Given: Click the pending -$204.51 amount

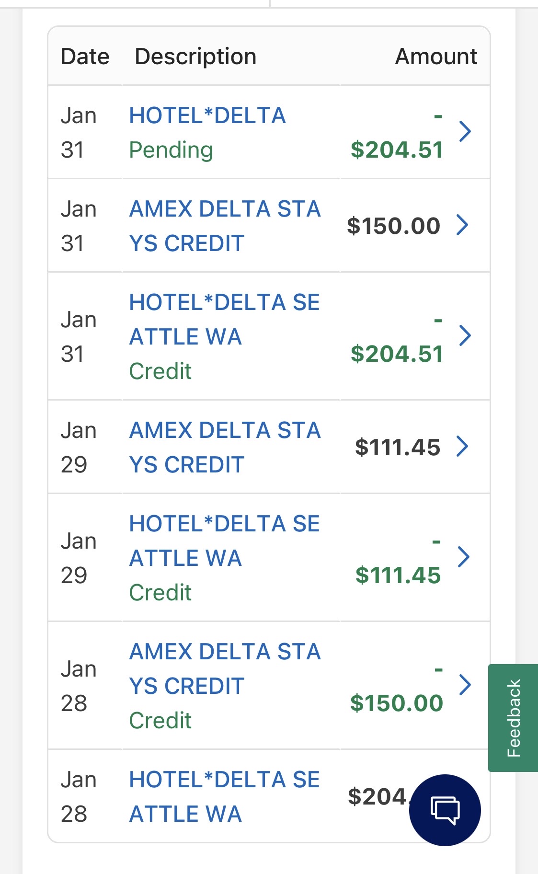Looking at the screenshot, I should [397, 149].
